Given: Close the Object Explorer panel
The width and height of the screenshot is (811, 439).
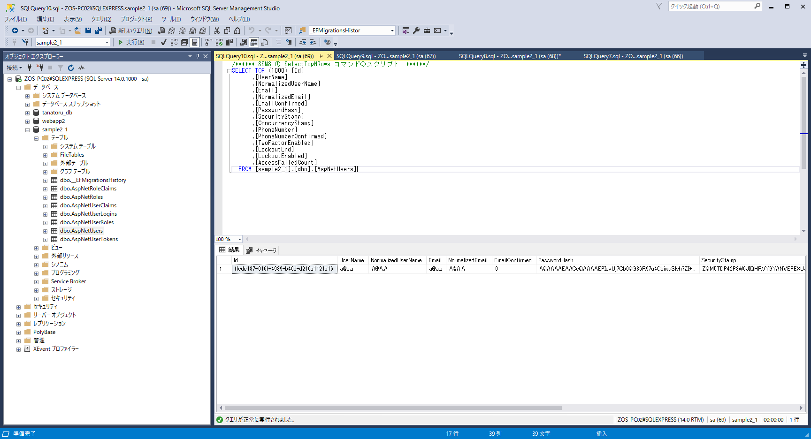Looking at the screenshot, I should 206,56.
